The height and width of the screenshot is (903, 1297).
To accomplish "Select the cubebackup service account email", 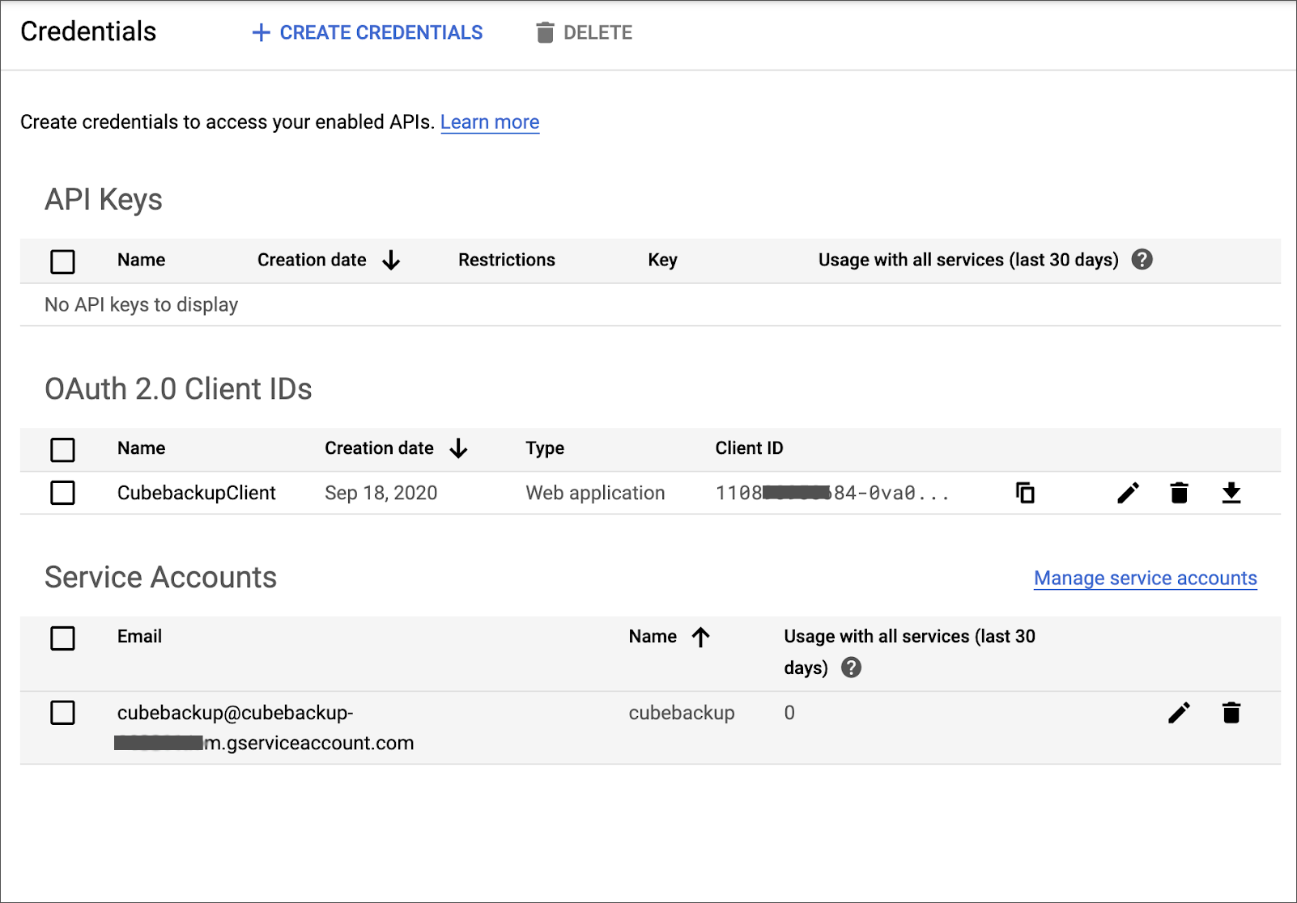I will click(265, 727).
